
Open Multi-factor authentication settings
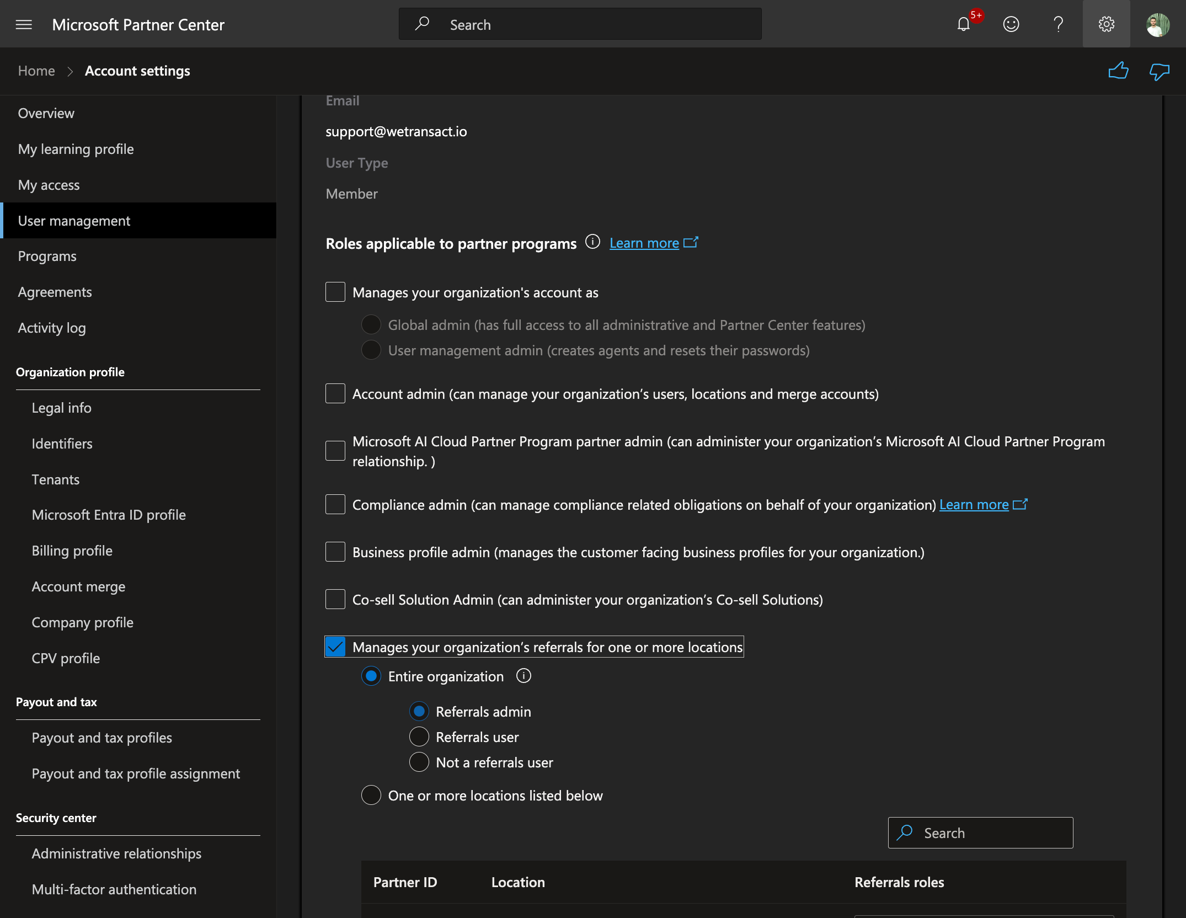(114, 889)
